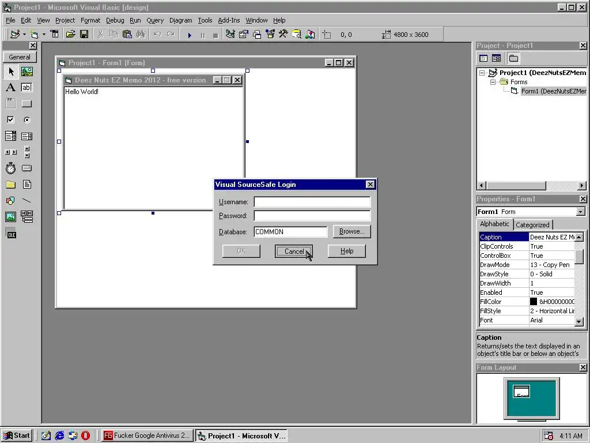
Task: Select the TextBox control in the toolbox
Action: [x=27, y=88]
